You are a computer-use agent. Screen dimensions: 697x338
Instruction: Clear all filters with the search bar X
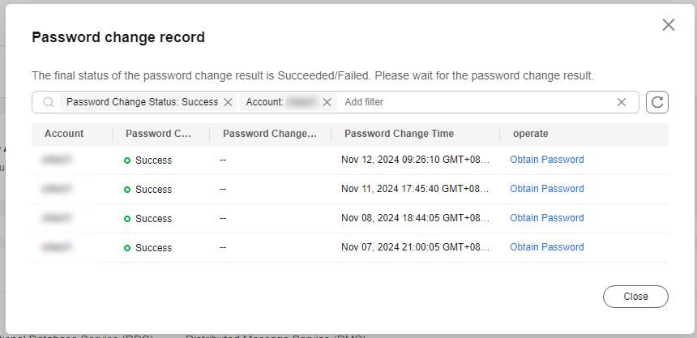622,102
